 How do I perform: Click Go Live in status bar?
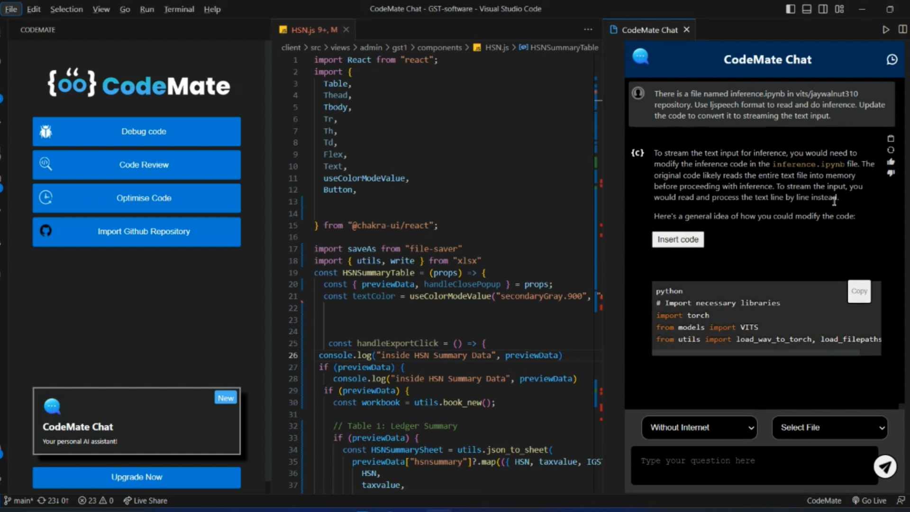pyautogui.click(x=869, y=501)
